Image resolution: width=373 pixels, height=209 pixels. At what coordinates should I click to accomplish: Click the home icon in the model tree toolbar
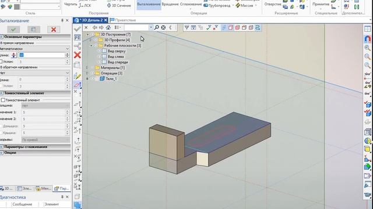tap(108, 27)
